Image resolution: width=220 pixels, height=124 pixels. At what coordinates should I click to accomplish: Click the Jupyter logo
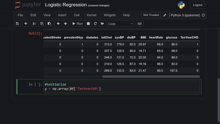(x=28, y=5)
